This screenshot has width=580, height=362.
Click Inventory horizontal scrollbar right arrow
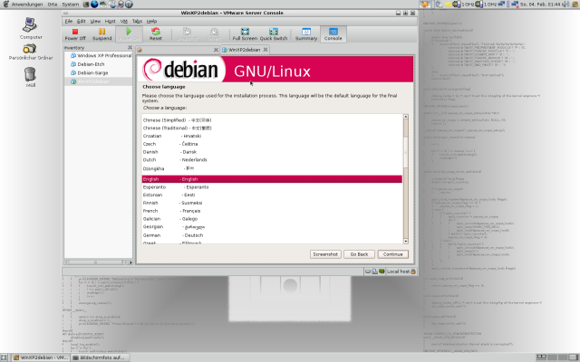130,262
